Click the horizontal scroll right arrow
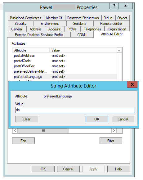This screenshot has height=180, width=143. (114, 131)
